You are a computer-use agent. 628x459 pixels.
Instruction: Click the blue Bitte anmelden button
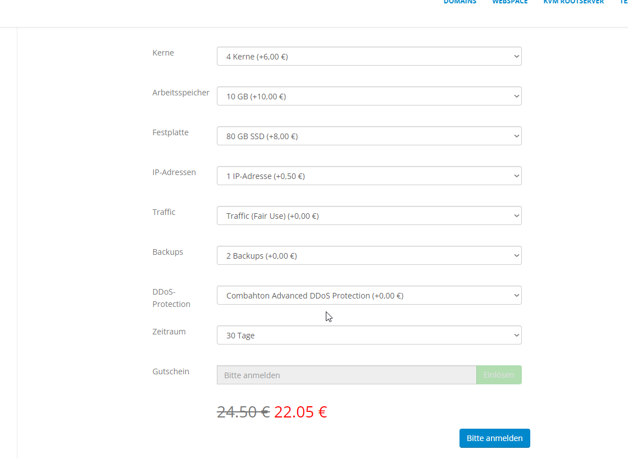point(494,438)
